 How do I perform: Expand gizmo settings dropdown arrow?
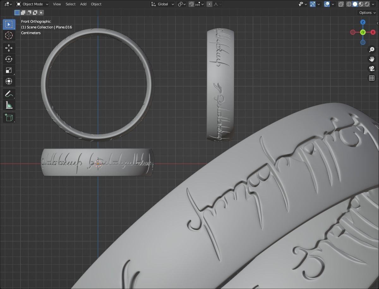click(x=319, y=4)
